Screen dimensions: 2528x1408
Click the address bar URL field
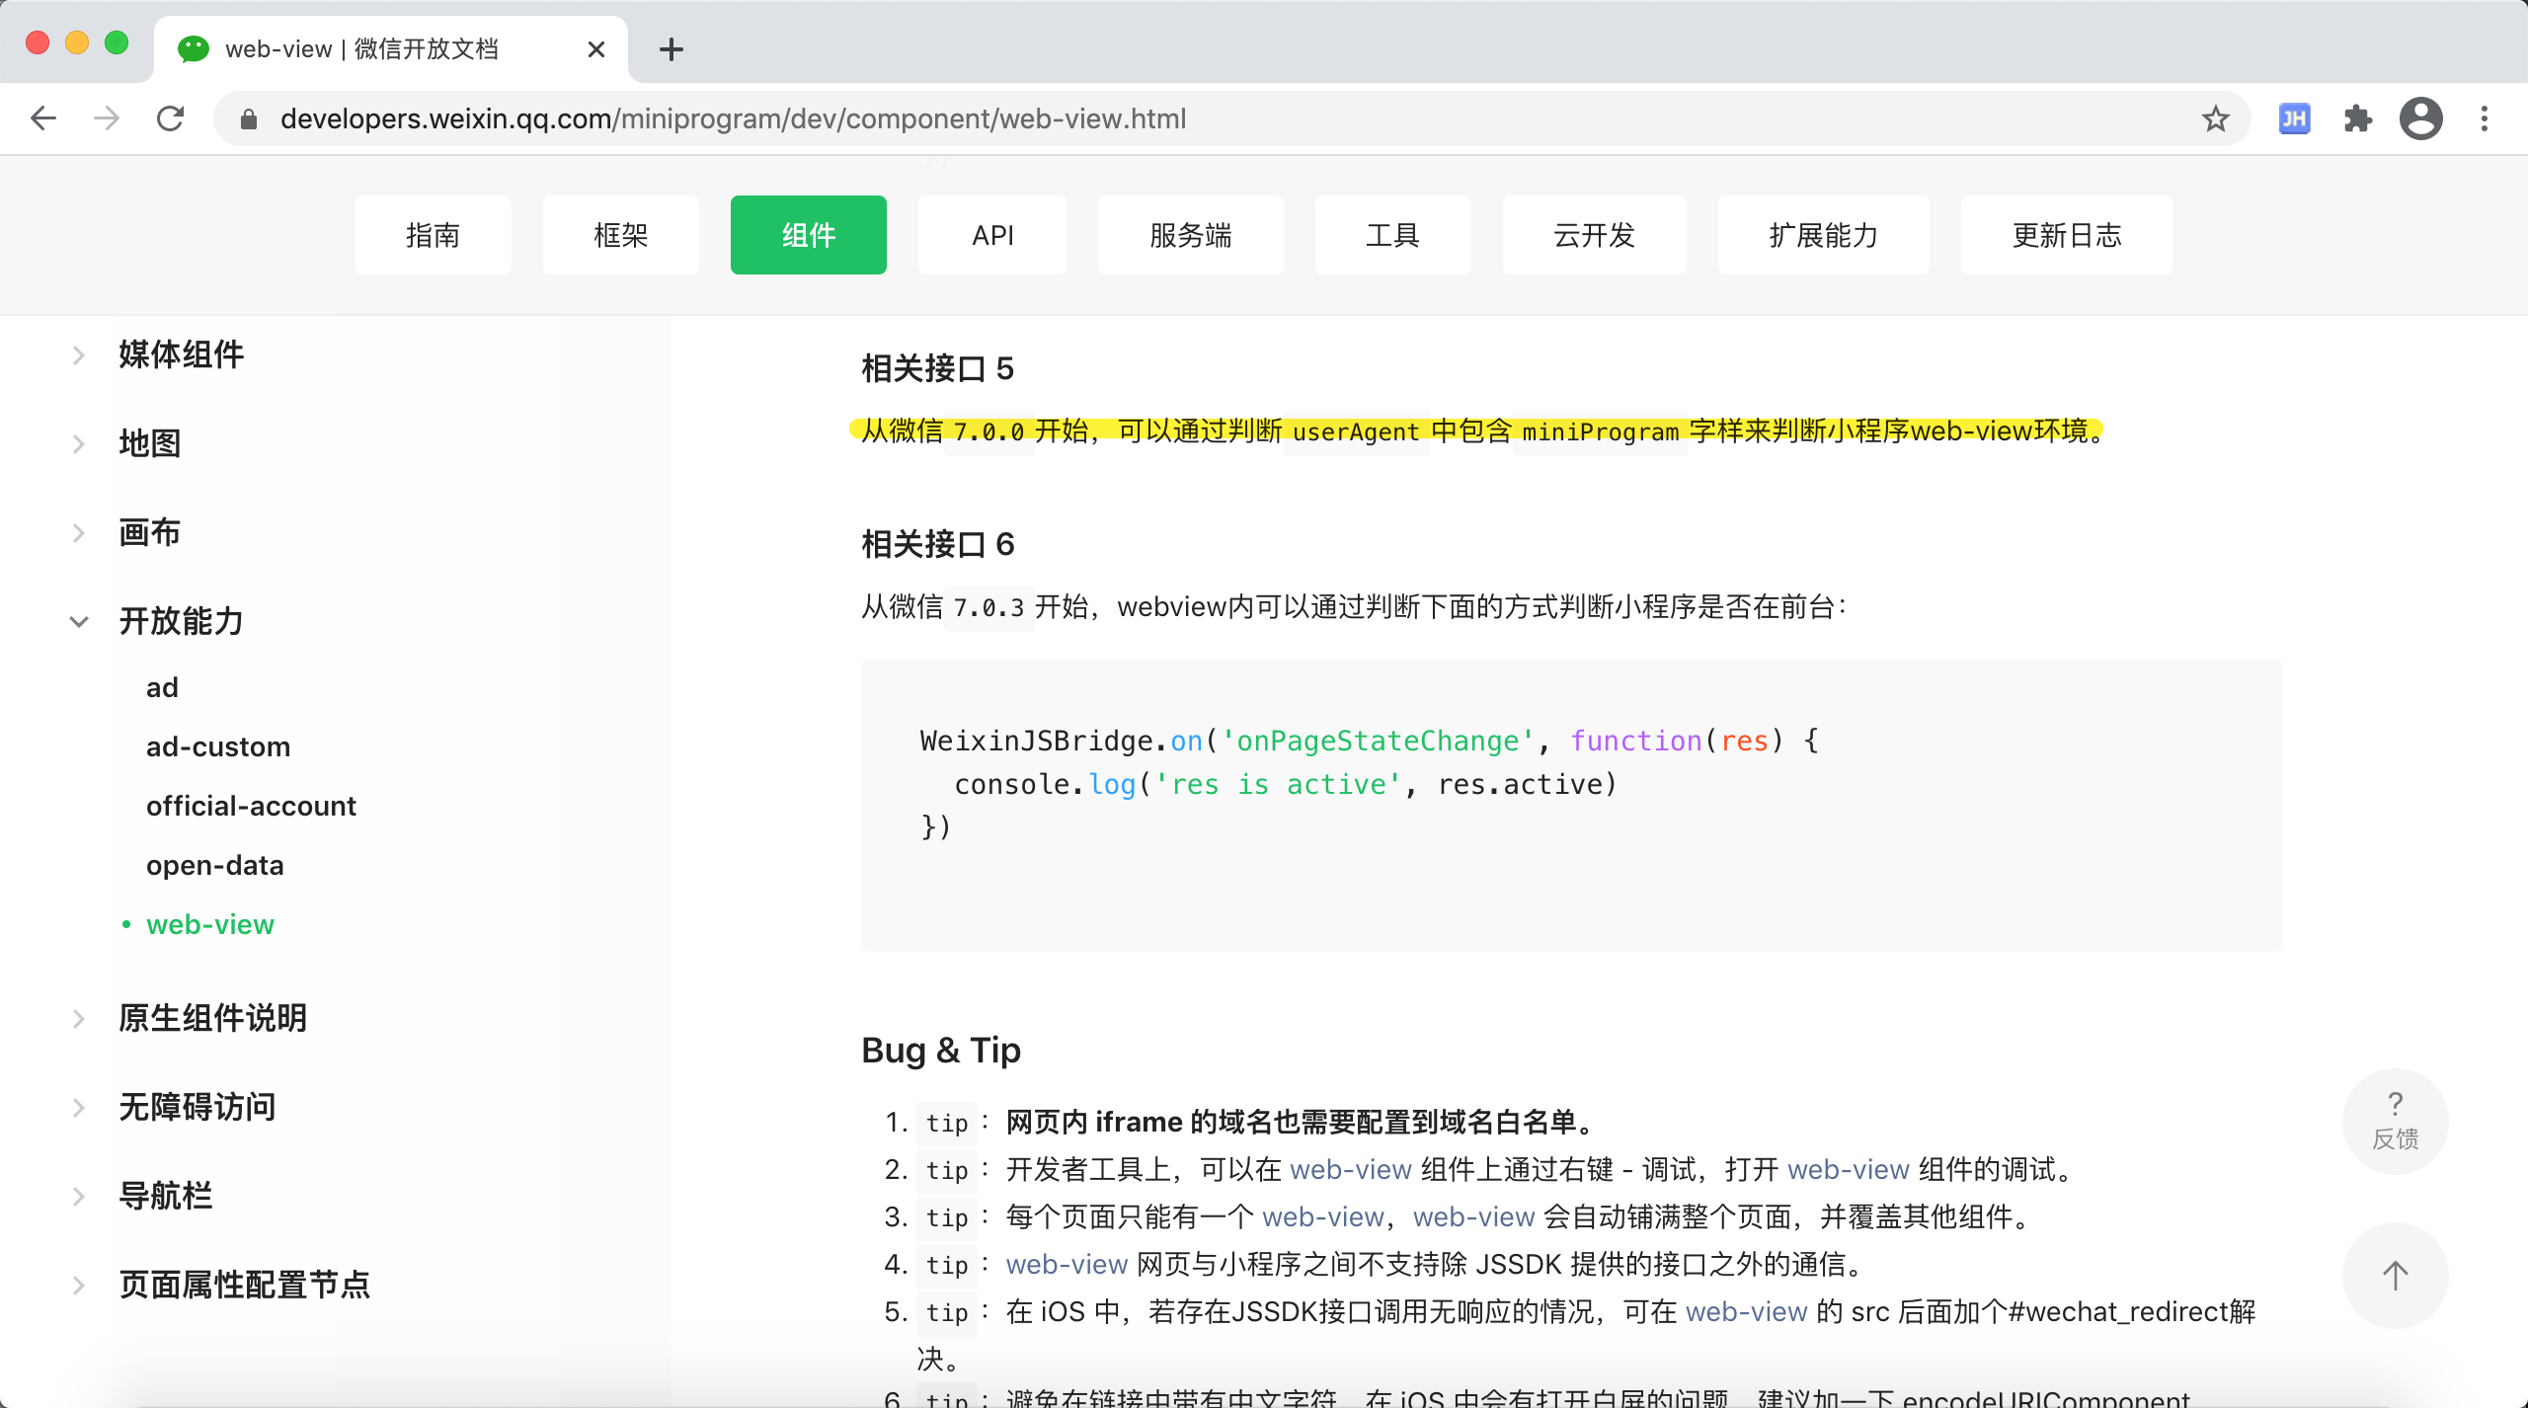point(733,118)
